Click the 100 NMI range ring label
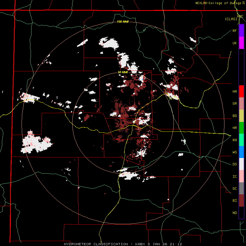Viewport: 246px width, 246px height. point(123,22)
